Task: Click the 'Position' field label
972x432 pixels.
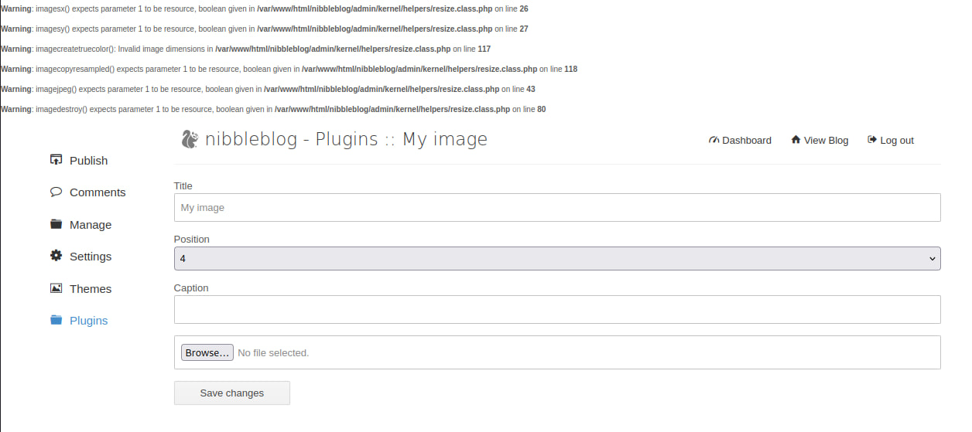Action: coord(192,240)
